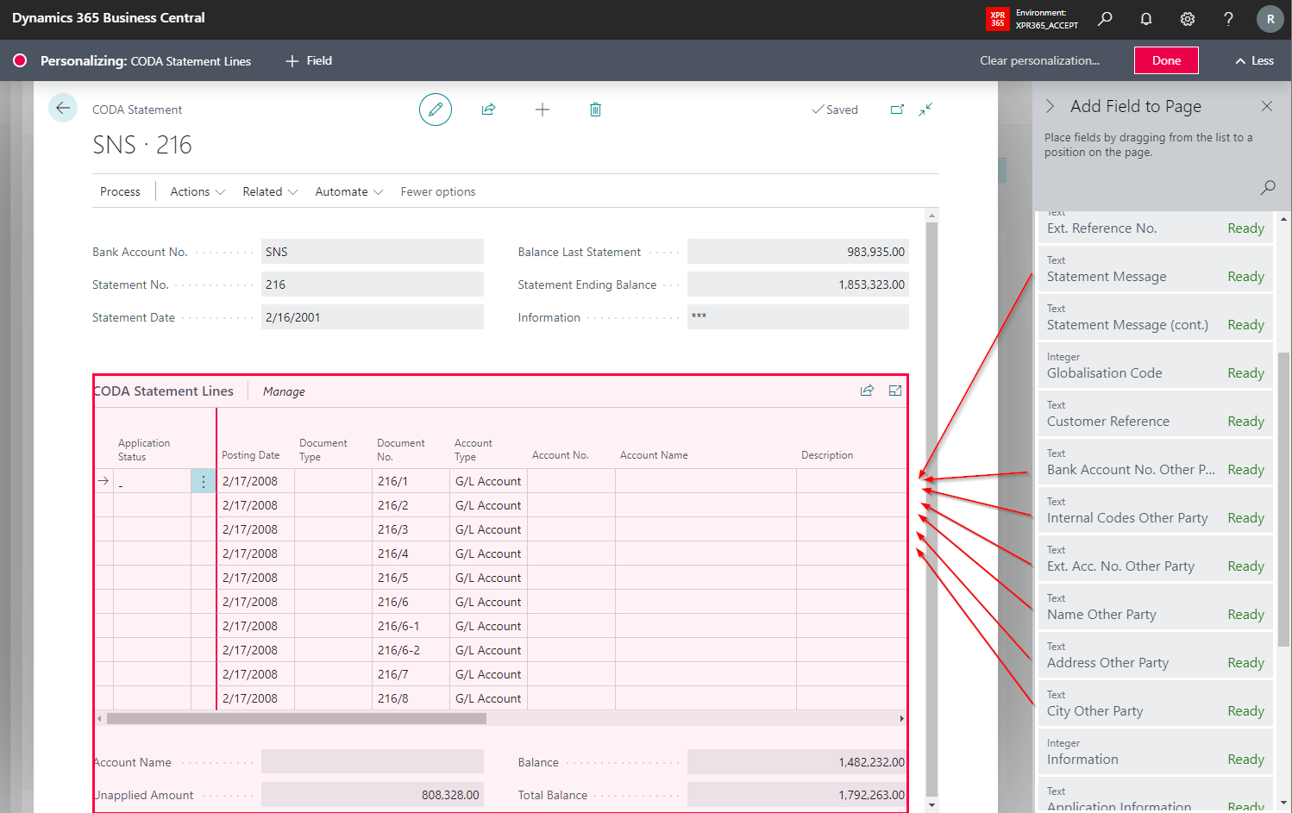Select City Other Party field
The image size is (1292, 813).
[x=1156, y=703]
